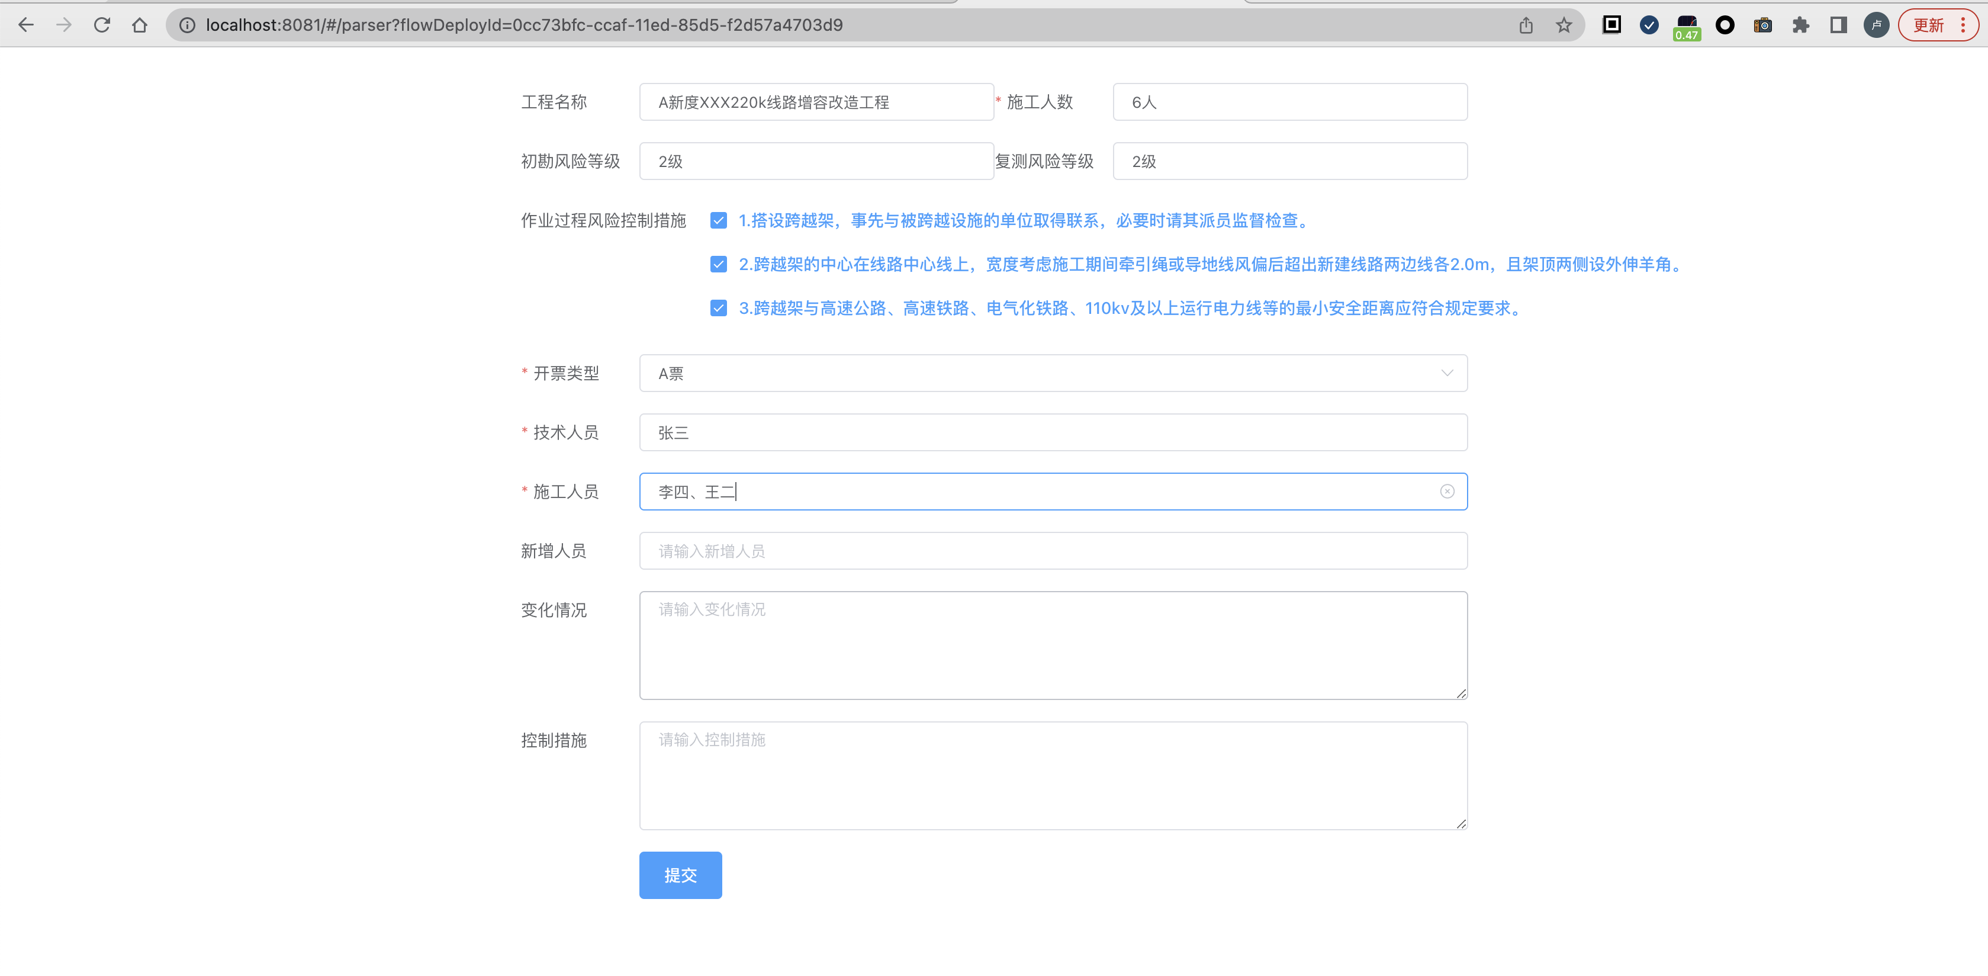Click inside the 变化情况 text area
The height and width of the screenshot is (976, 1988).
click(x=1053, y=646)
